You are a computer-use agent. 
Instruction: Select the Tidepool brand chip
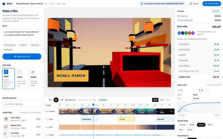[x=23, y=45]
